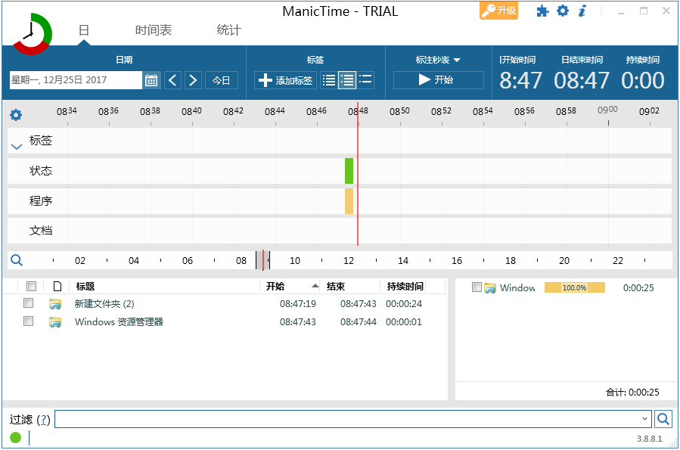Jump to today with 今日 button
The height and width of the screenshot is (450, 680).
[221, 80]
